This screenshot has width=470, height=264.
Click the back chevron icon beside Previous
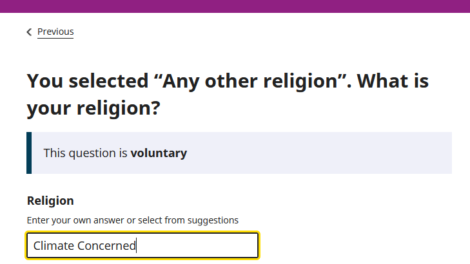[x=29, y=32]
